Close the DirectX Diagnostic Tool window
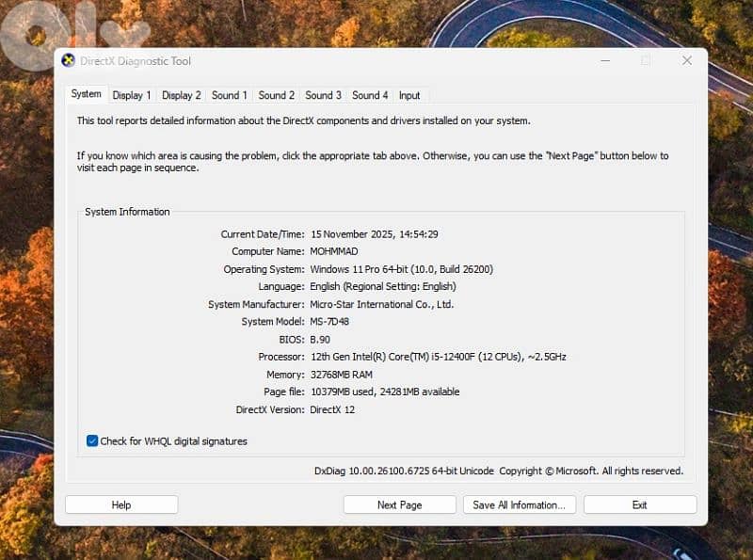The width and height of the screenshot is (753, 560). (687, 61)
